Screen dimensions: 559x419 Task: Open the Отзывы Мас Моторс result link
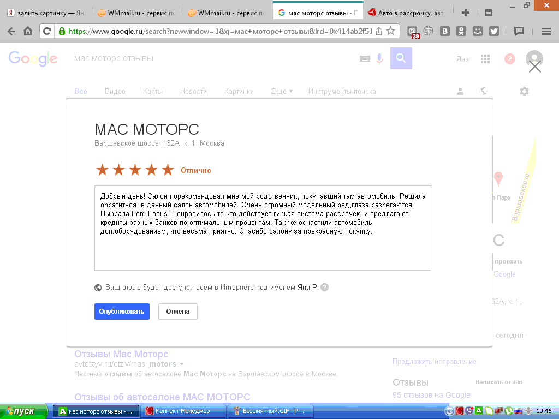point(121,354)
